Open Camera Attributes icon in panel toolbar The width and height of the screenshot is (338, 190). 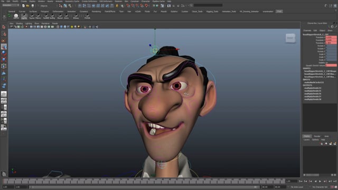click(x=15, y=27)
